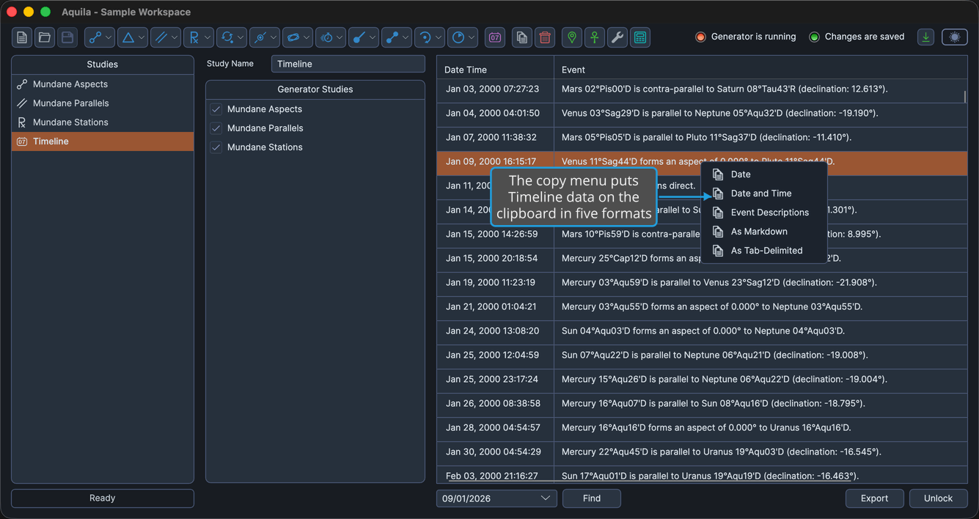The image size is (979, 519).
Task: Expand the cycle arrows tool dropdown arrow
Action: (x=241, y=37)
